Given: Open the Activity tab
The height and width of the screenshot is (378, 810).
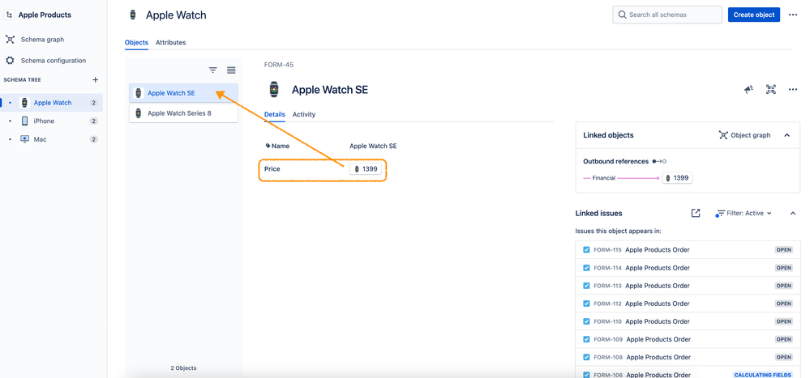Looking at the screenshot, I should point(304,114).
